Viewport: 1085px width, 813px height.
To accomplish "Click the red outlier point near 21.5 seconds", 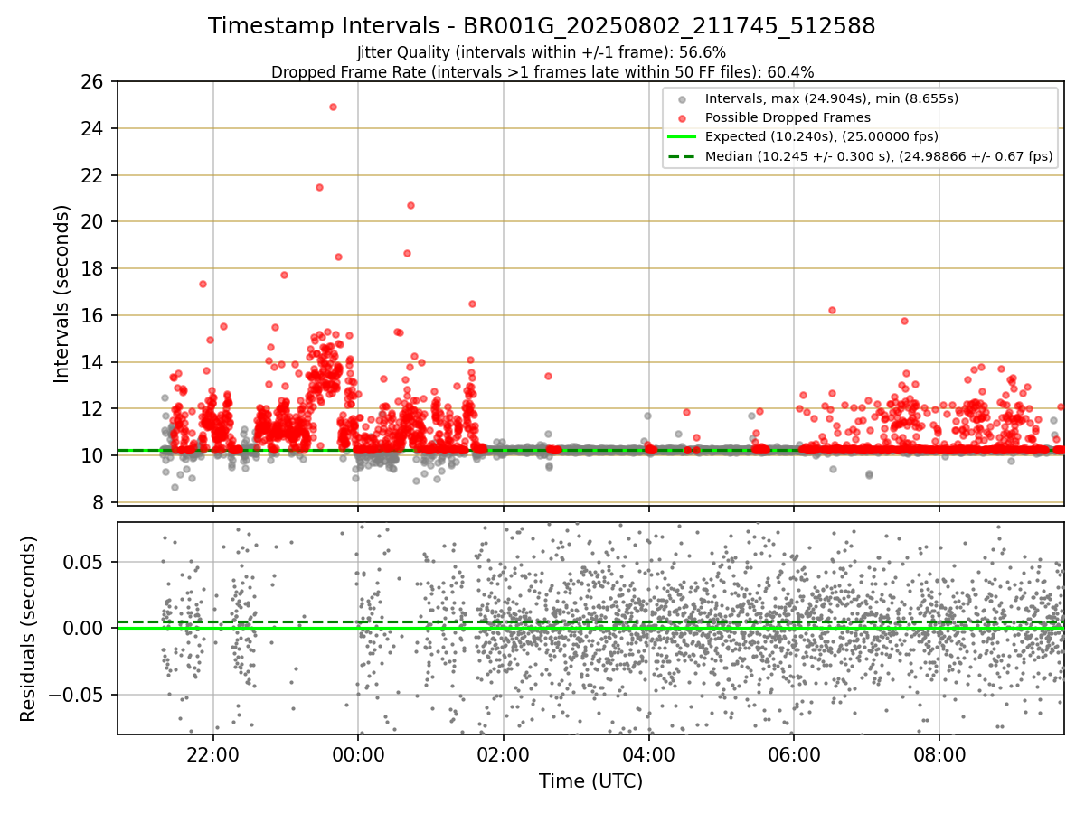I will tap(319, 187).
